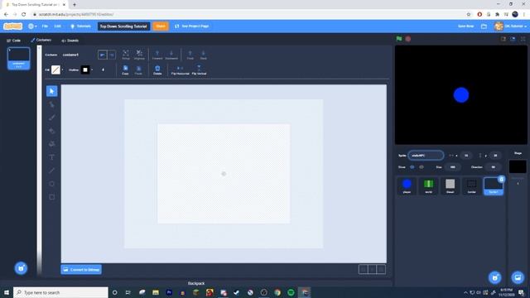
Task: Move selection Backward one layer
Action: coord(171,55)
